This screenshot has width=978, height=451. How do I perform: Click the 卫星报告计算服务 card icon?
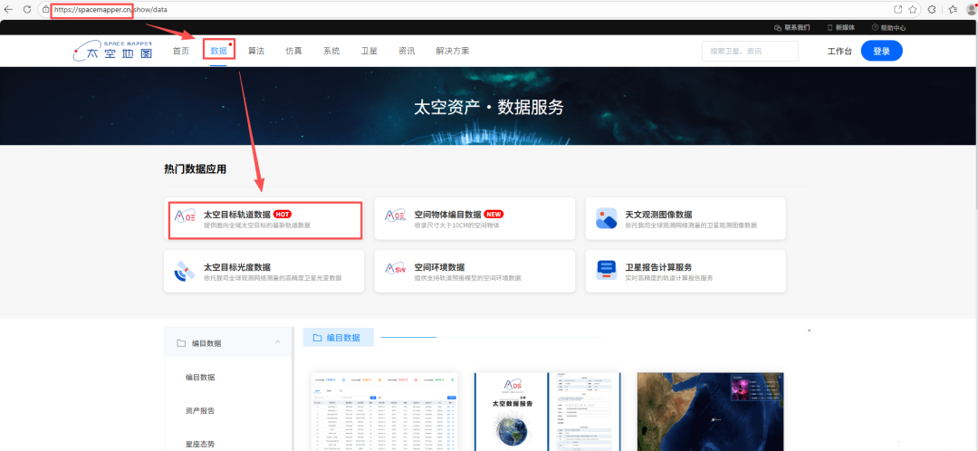(606, 272)
